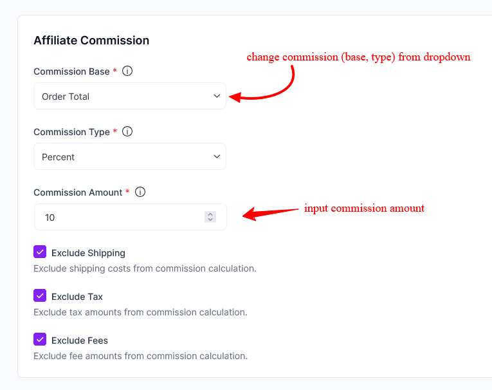Click the chevron arrow in Order Total dropdown
The width and height of the screenshot is (492, 390).
216,97
